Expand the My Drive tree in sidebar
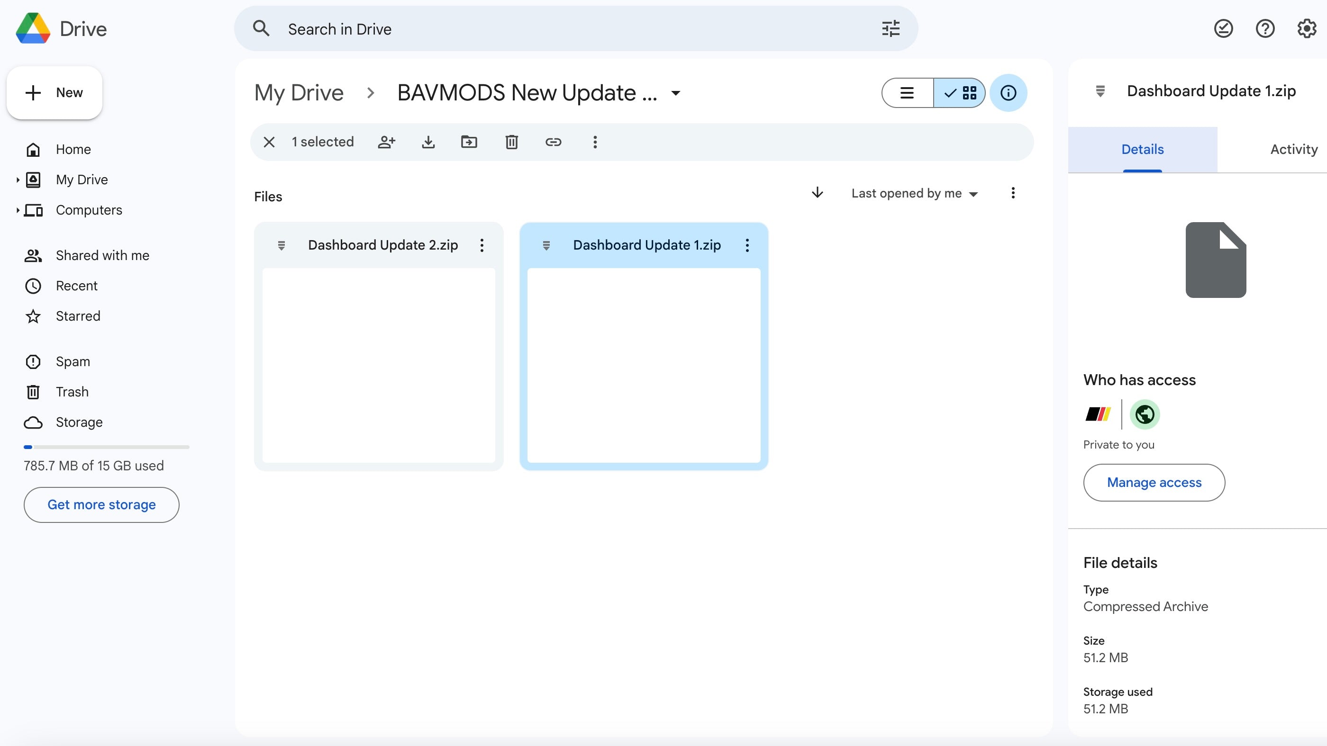1327x746 pixels. 18,180
